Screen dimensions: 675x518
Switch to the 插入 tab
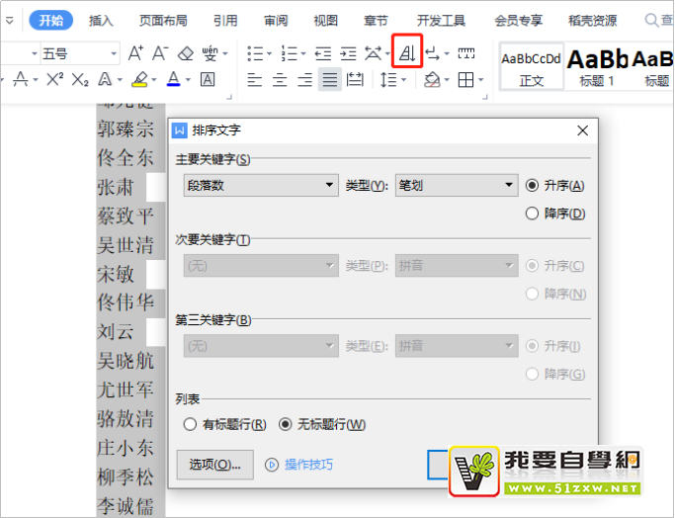coord(101,20)
